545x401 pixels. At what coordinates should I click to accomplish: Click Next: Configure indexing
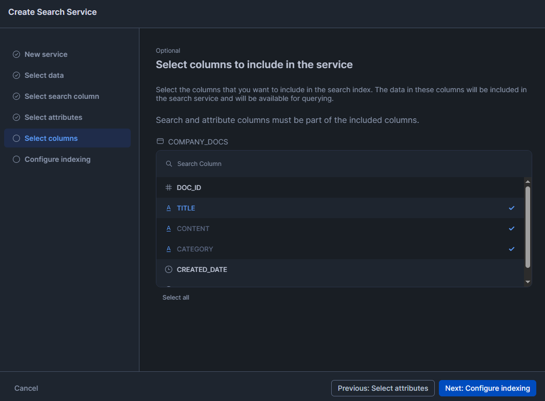(487, 388)
